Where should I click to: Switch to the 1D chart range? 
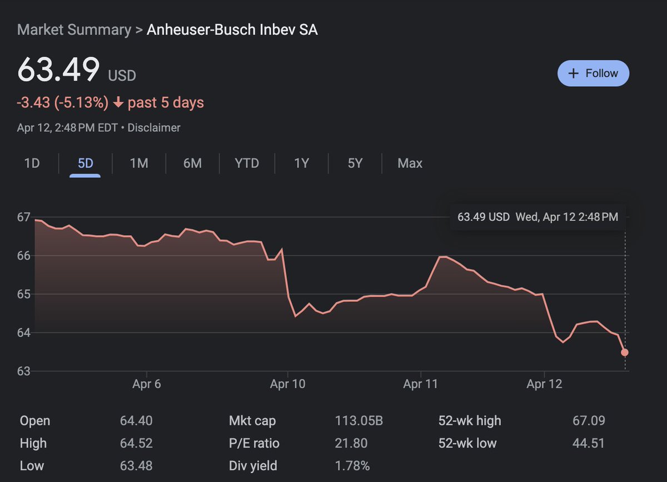[x=32, y=163]
